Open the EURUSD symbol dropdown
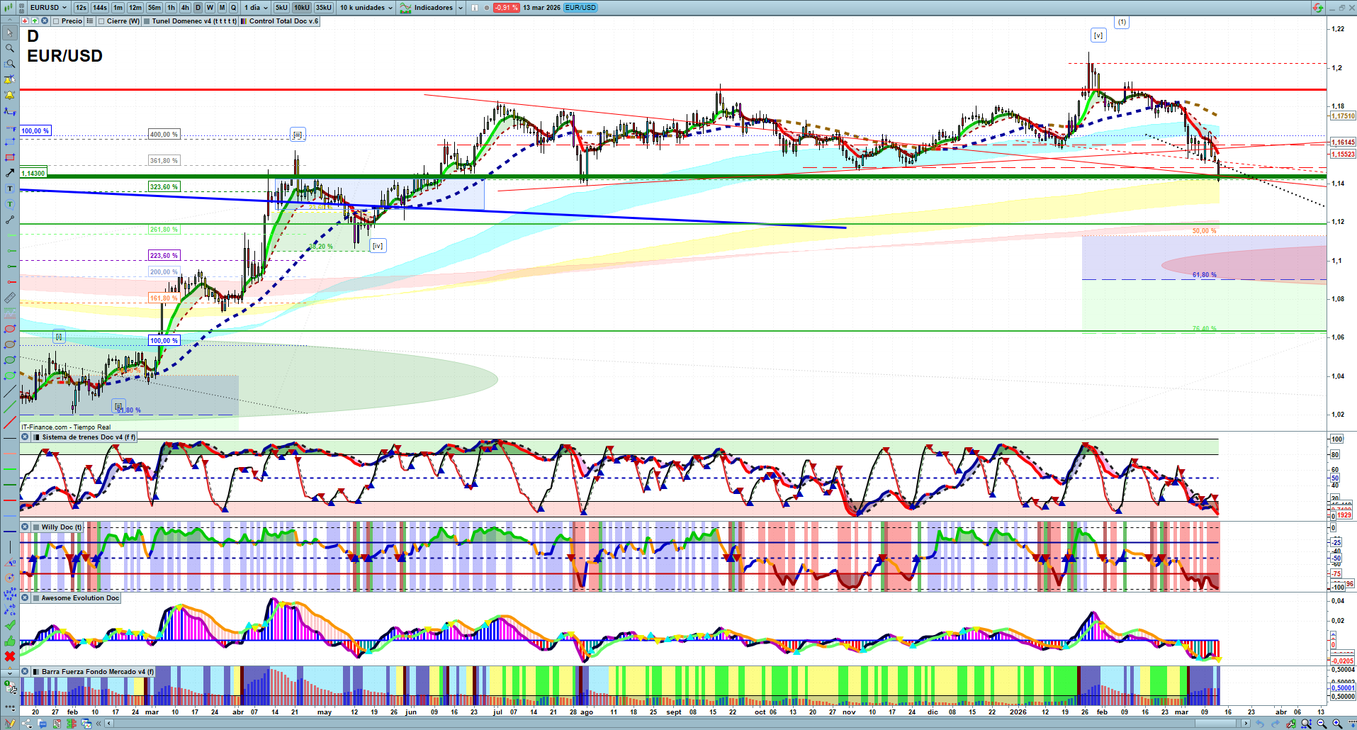This screenshot has height=730, width=1357. 48,8
